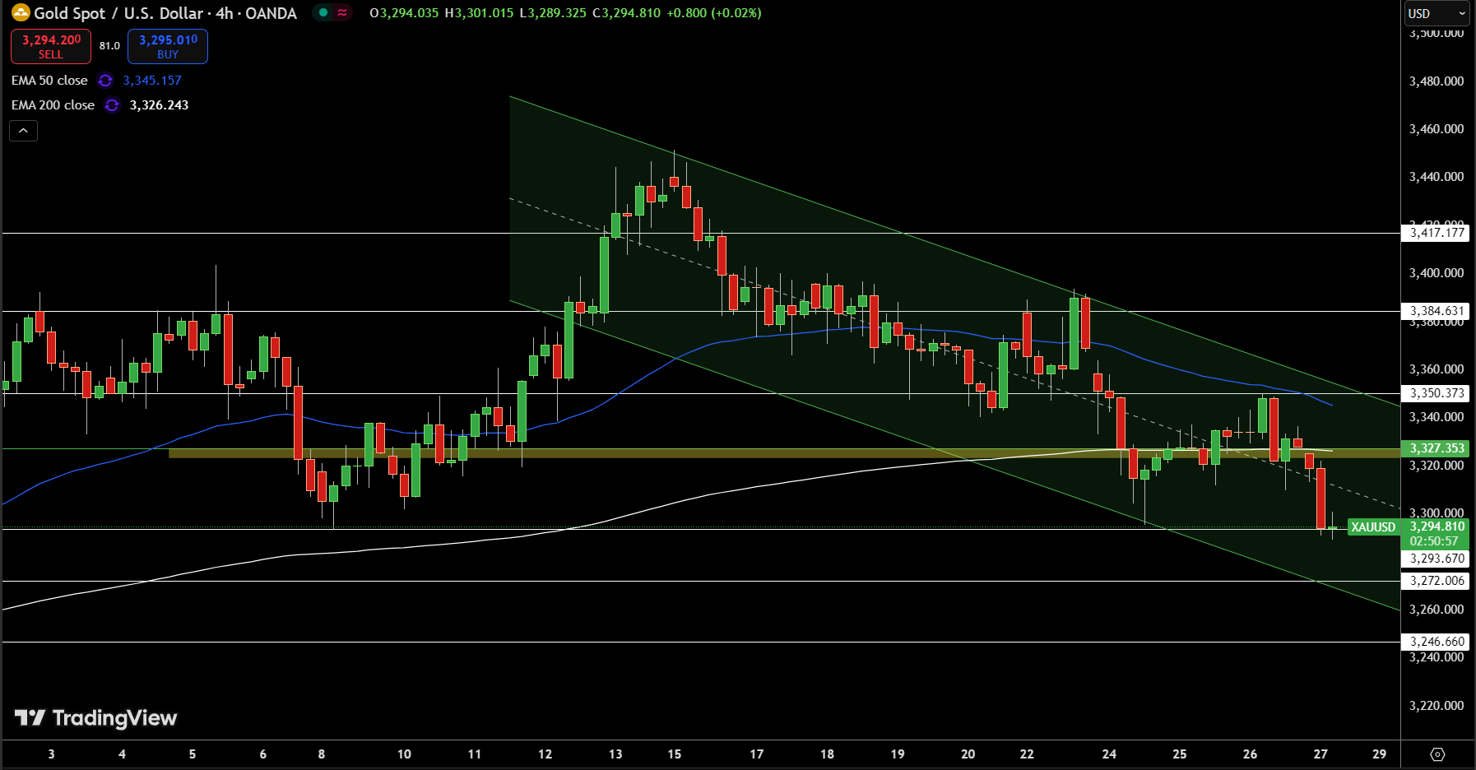Image resolution: width=1476 pixels, height=770 pixels.
Task: Click date 3 on the time axis
Action: [52, 754]
